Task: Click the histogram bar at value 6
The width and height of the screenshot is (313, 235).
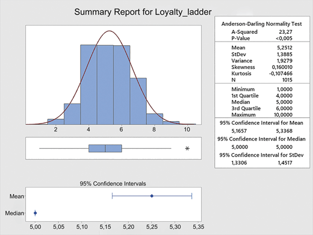Action: click(x=122, y=85)
